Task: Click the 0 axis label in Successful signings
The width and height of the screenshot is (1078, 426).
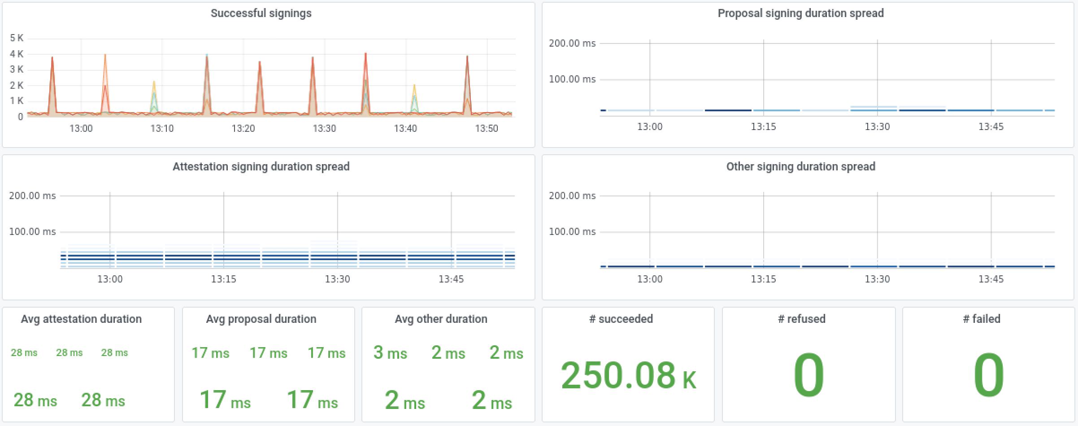Action: point(20,117)
